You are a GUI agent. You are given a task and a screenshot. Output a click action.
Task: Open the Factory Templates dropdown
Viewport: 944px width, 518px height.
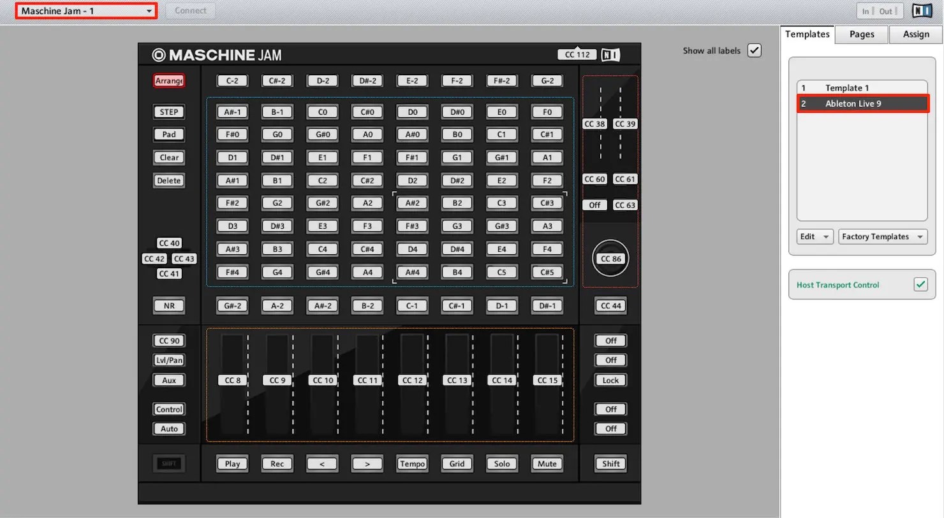[882, 236]
